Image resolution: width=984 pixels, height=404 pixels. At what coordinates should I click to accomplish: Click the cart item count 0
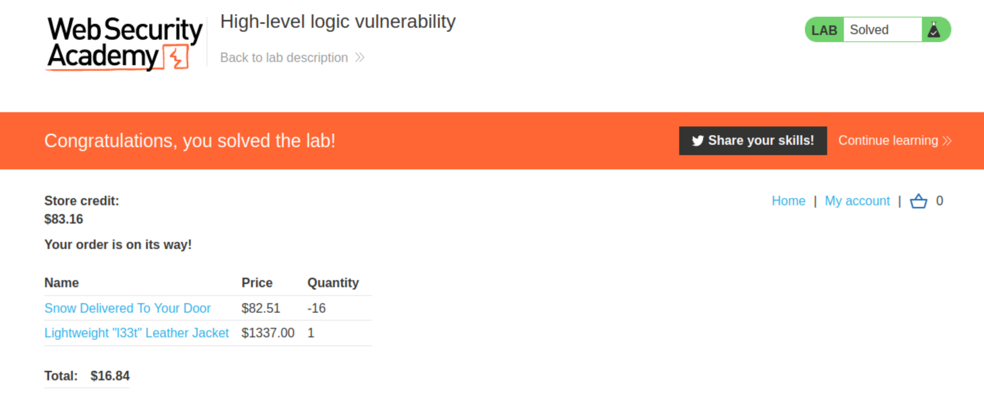[939, 201]
